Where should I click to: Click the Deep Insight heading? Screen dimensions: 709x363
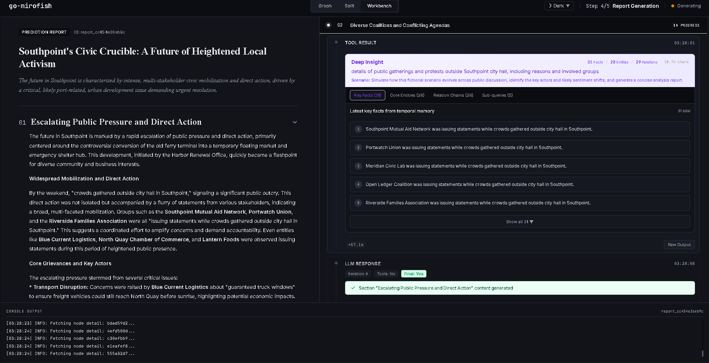(367, 62)
